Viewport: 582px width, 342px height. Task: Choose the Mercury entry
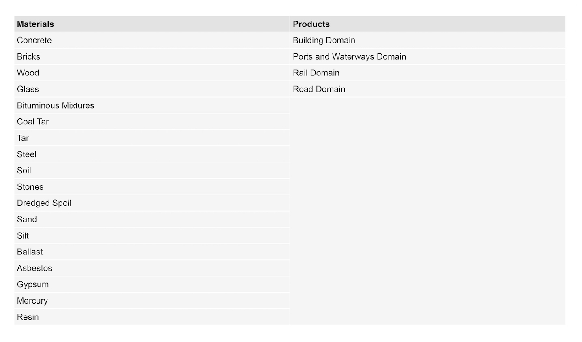pyautogui.click(x=32, y=301)
